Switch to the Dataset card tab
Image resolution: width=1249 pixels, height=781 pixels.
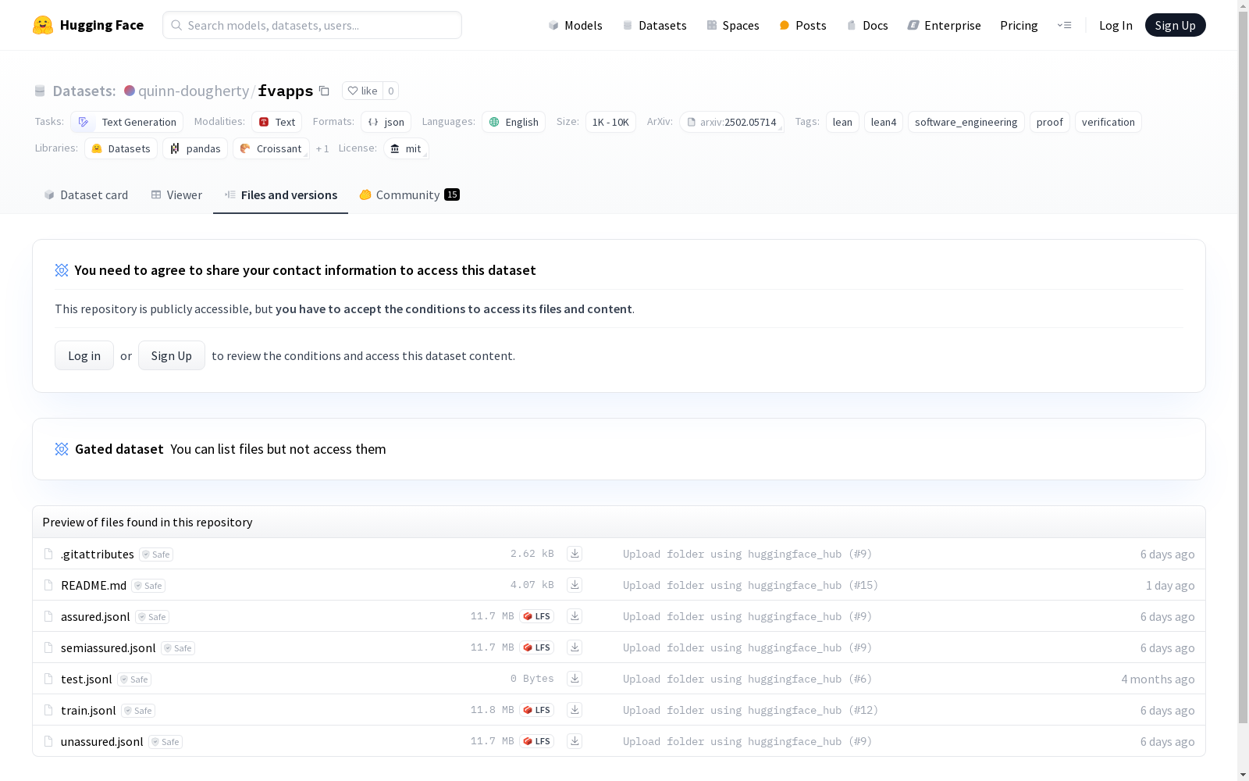point(86,195)
